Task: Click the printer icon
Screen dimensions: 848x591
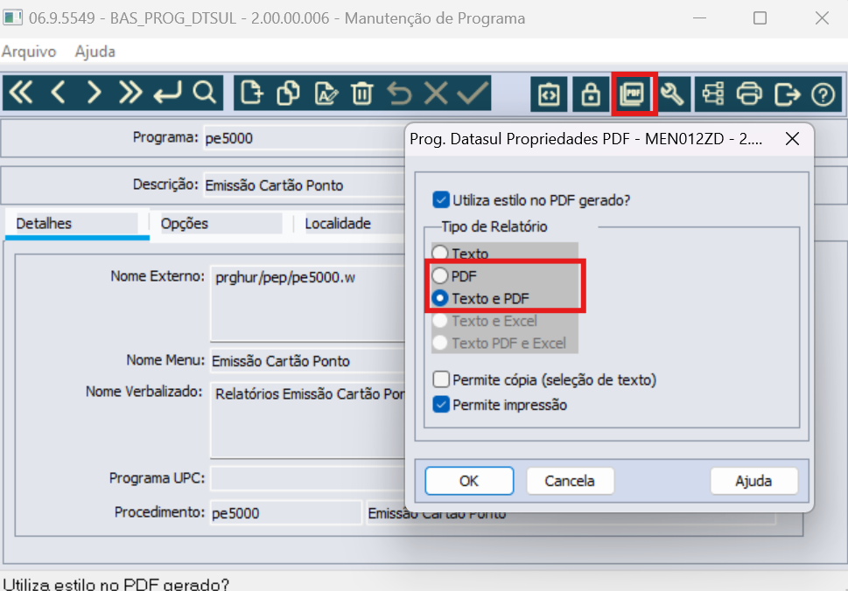Action: tap(749, 94)
